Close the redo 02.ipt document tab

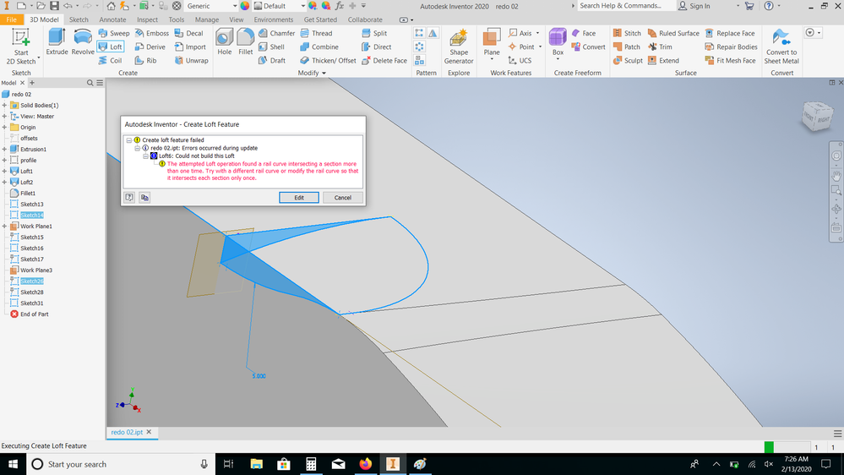coord(149,432)
